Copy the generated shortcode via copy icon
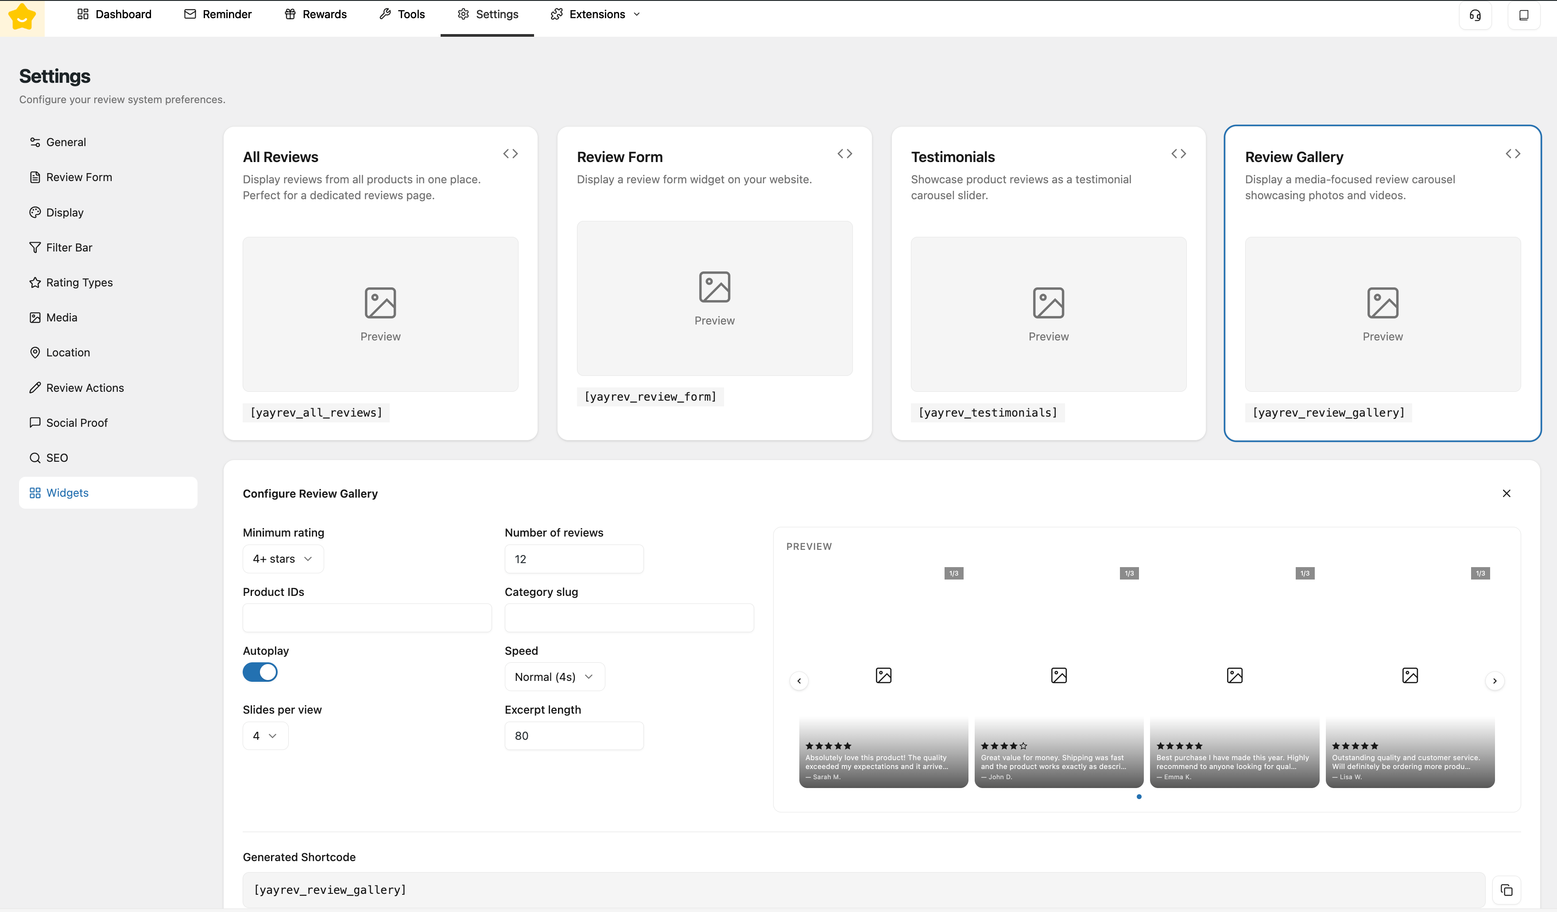Image resolution: width=1557 pixels, height=912 pixels. (x=1506, y=890)
